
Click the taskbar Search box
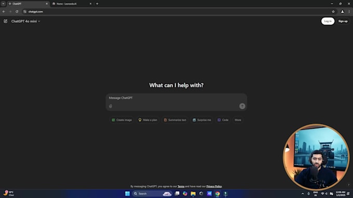click(152, 193)
